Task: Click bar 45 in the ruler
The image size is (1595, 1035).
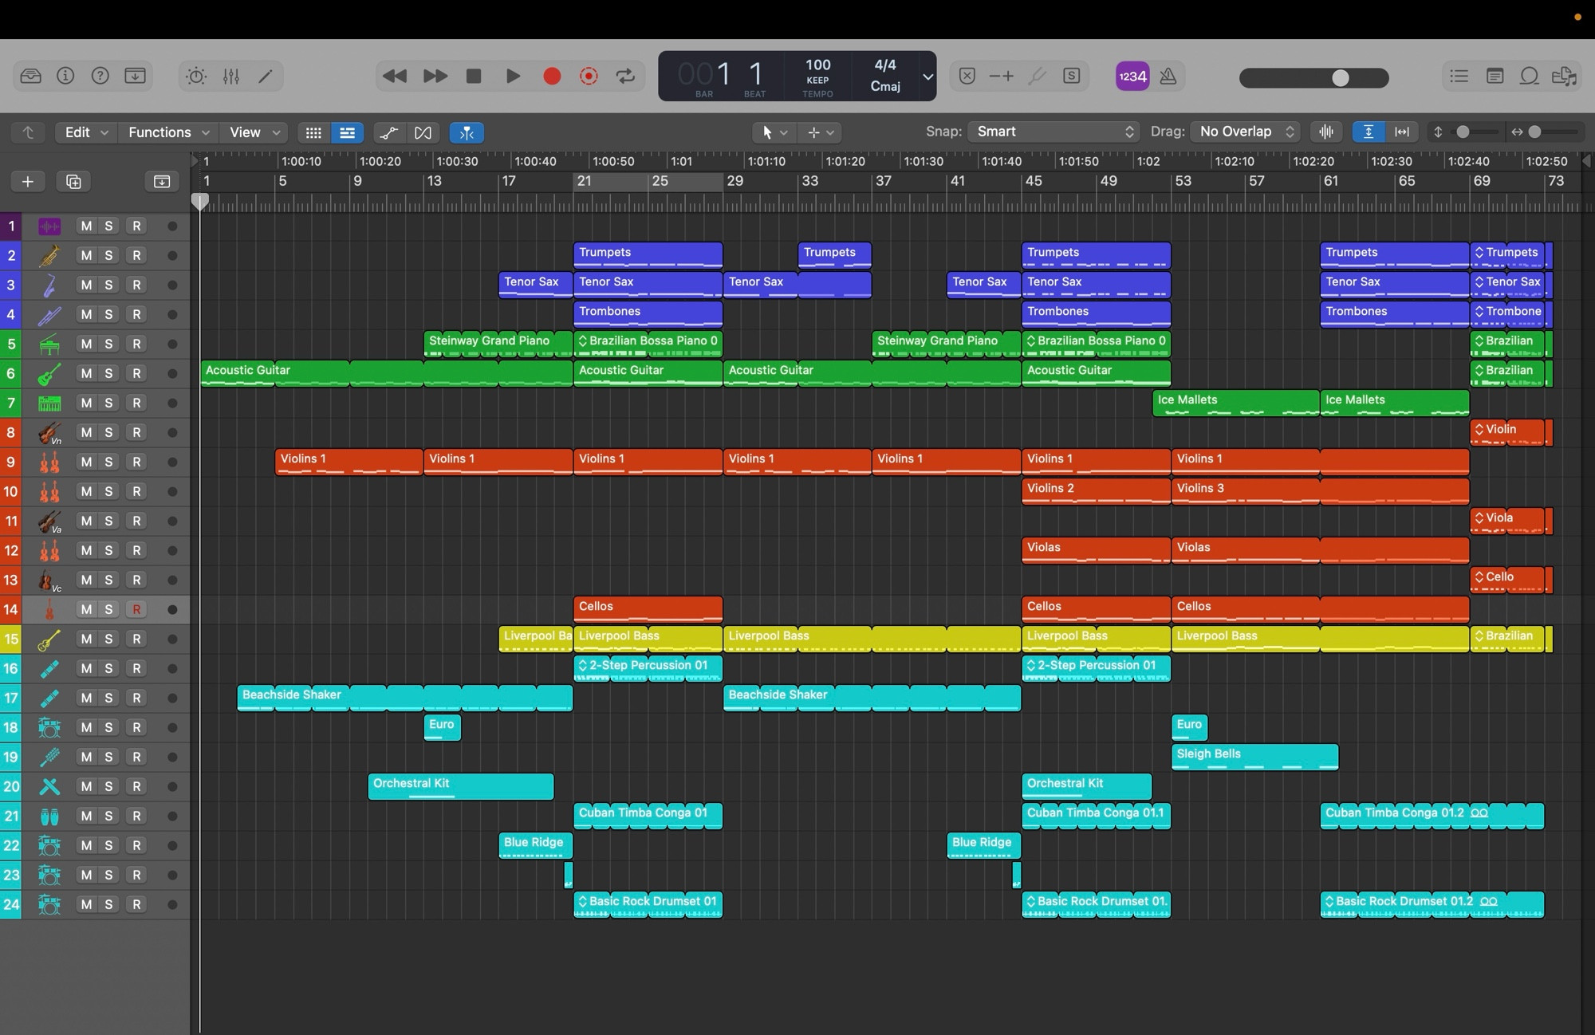Action: coord(1034,181)
